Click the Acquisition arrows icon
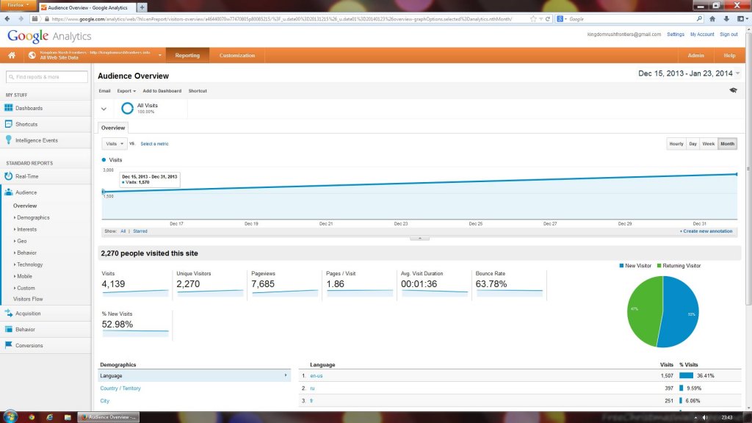752x423 pixels. pos(9,313)
